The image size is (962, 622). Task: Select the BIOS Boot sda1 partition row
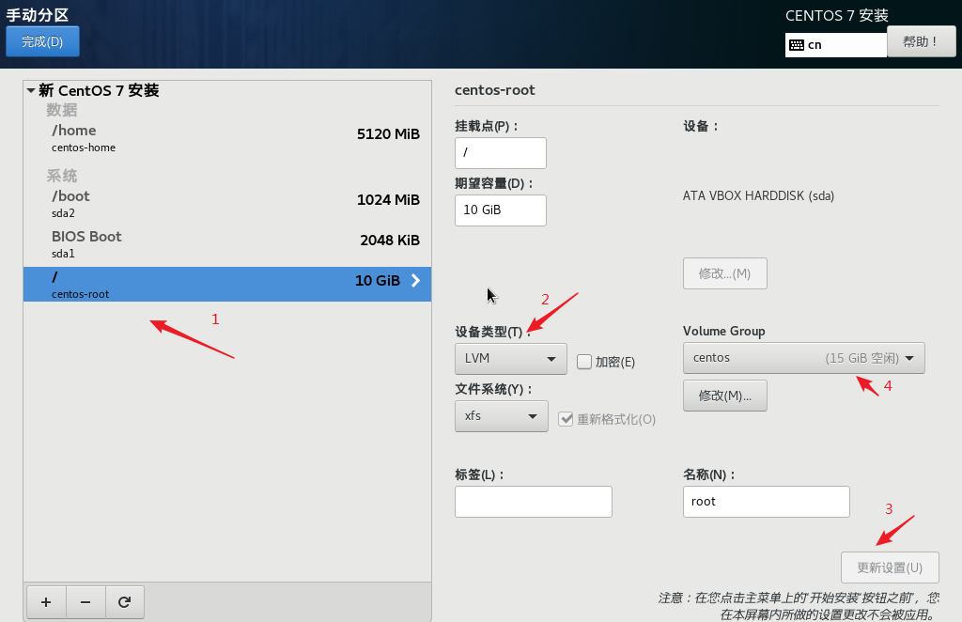coord(227,244)
